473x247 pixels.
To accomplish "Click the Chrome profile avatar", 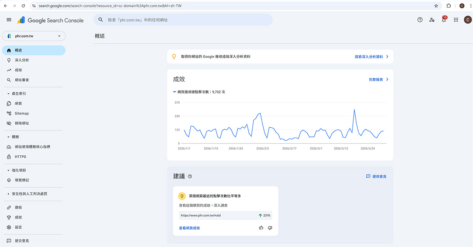I will coord(462,6).
